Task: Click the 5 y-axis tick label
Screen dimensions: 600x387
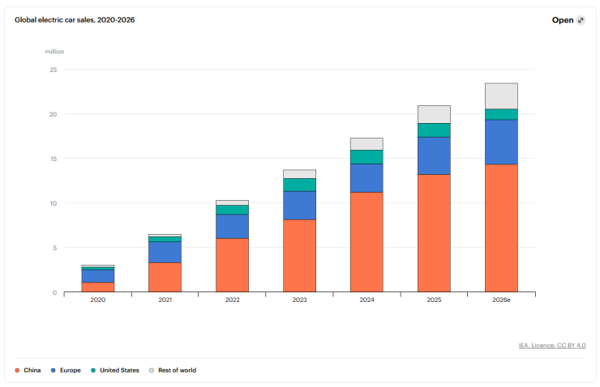Action: (x=55, y=248)
